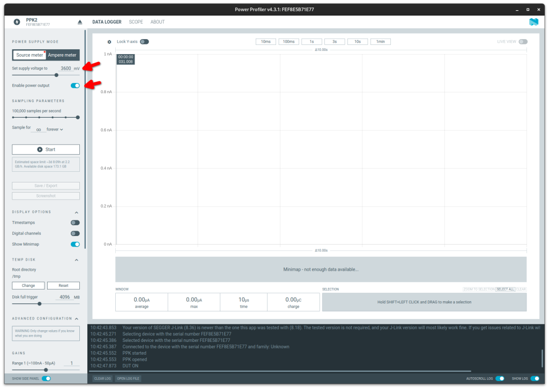This screenshot has width=549, height=389.
Task: Click the Open Log File button
Action: [x=128, y=378]
